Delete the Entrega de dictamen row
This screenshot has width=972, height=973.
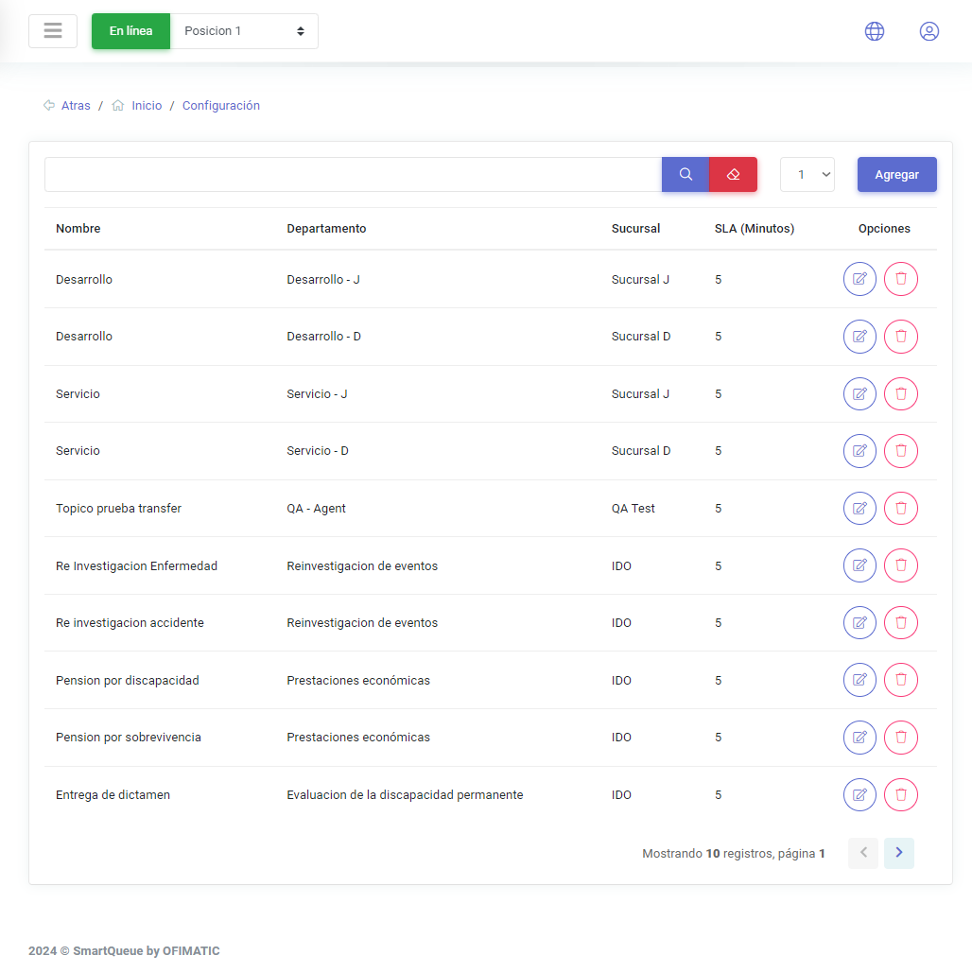click(901, 795)
